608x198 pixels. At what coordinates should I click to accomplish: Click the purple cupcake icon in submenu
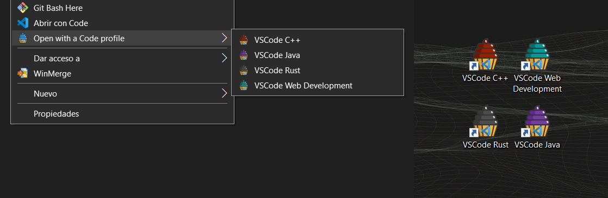click(244, 55)
